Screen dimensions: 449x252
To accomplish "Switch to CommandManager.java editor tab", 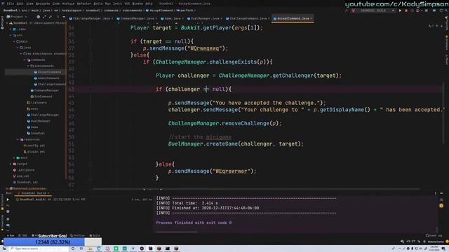I will click(x=137, y=19).
